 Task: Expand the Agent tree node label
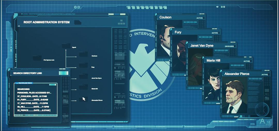tap(74, 48)
